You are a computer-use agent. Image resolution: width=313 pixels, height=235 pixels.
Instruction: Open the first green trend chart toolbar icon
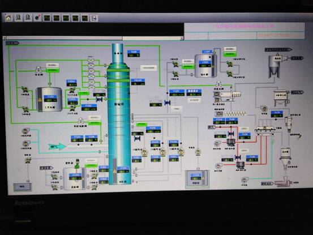47,18
